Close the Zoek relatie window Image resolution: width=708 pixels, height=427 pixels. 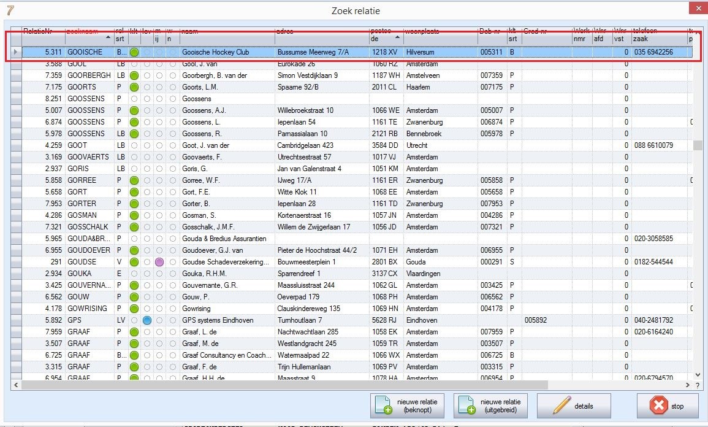coord(698,8)
